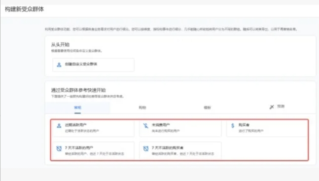
Task: Create a custom audience with 创建自定义受众群体
Action: (x=93, y=65)
